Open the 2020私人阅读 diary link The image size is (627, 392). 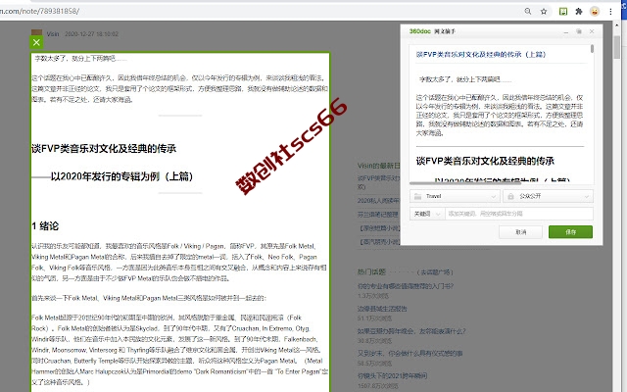[378, 200]
